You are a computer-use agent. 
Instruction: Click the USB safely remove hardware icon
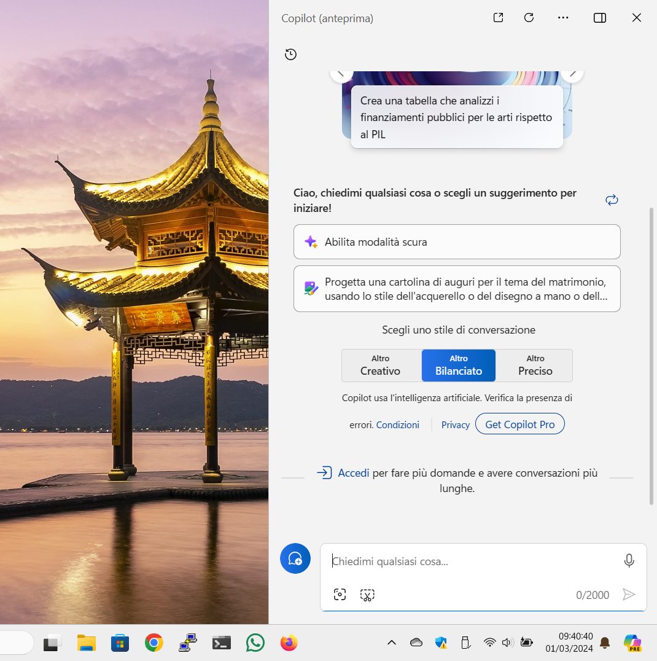click(x=465, y=643)
